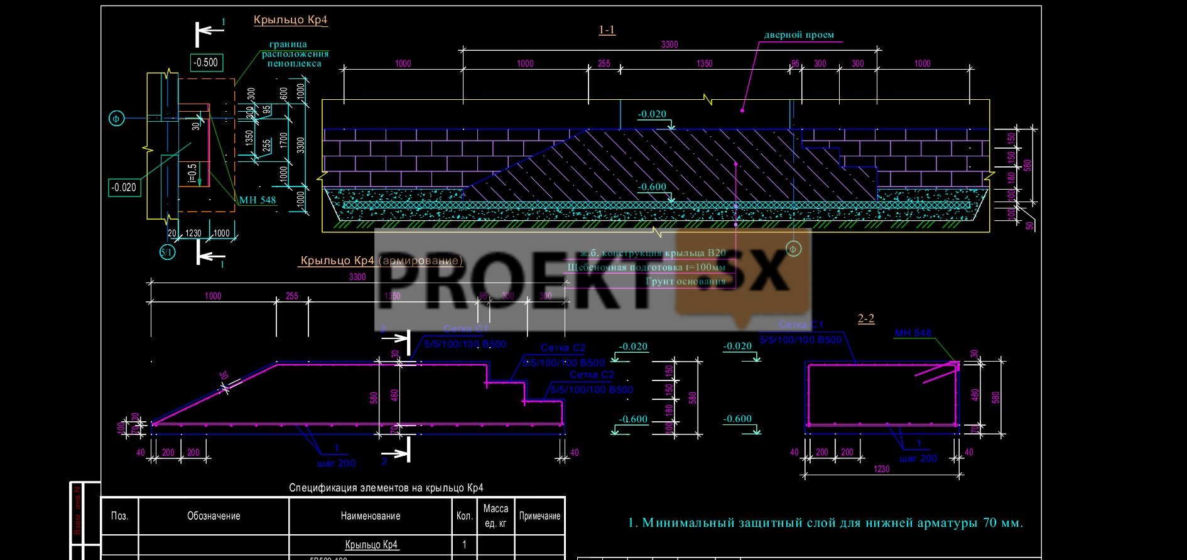
Task: Select the 'i=0.5' slope label
Action: (x=192, y=174)
